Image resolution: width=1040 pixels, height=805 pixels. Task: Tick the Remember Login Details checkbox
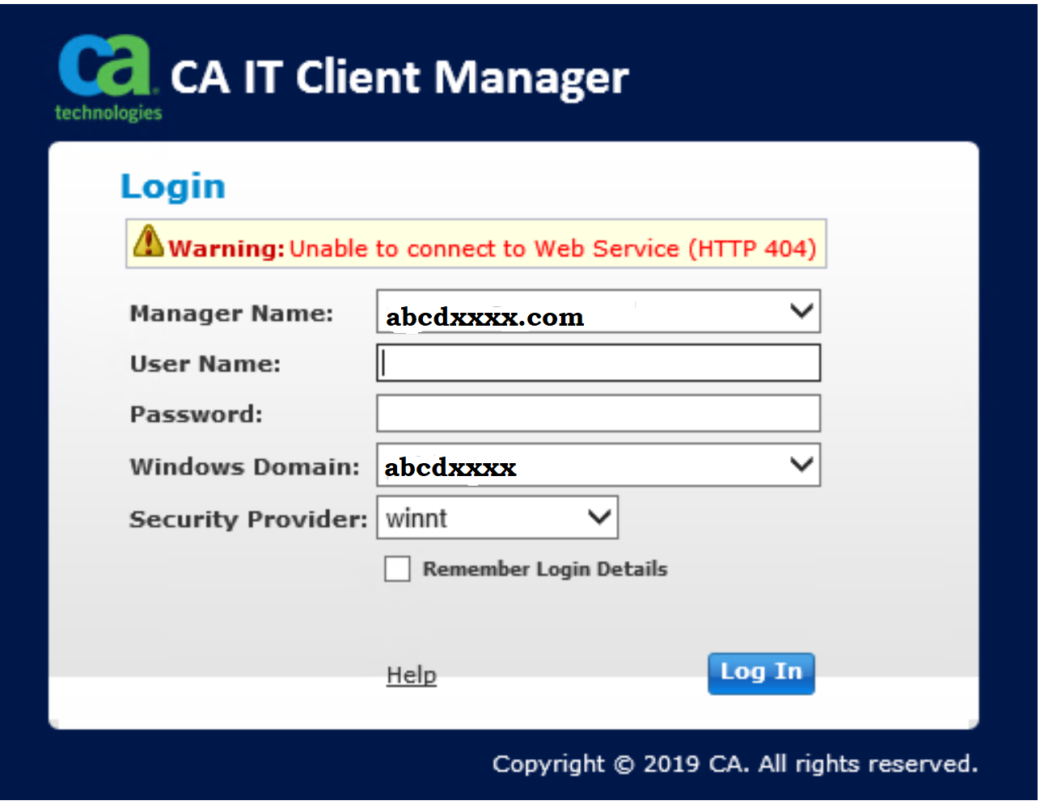click(397, 569)
